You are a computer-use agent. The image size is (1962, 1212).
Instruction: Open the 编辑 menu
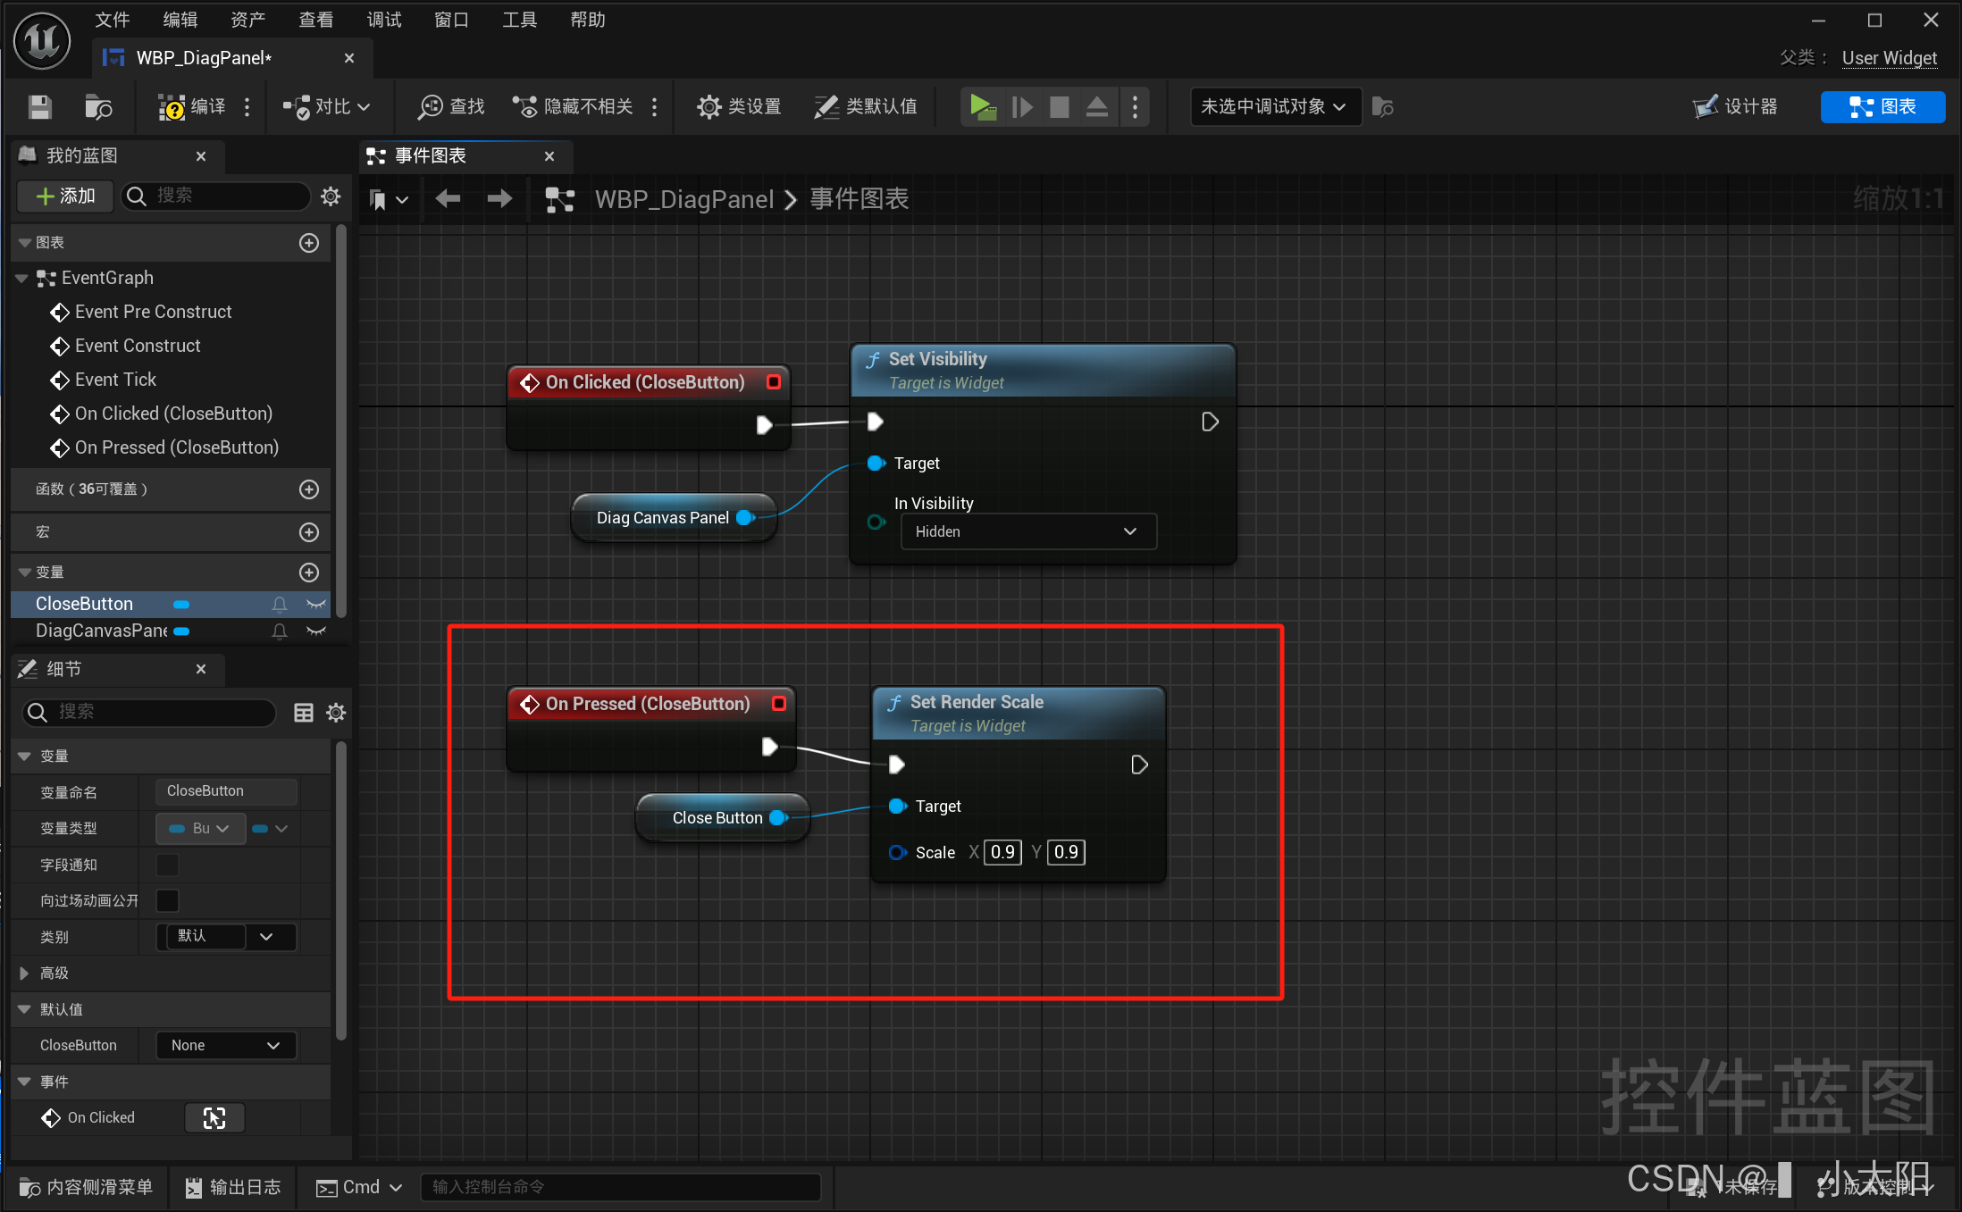(180, 20)
